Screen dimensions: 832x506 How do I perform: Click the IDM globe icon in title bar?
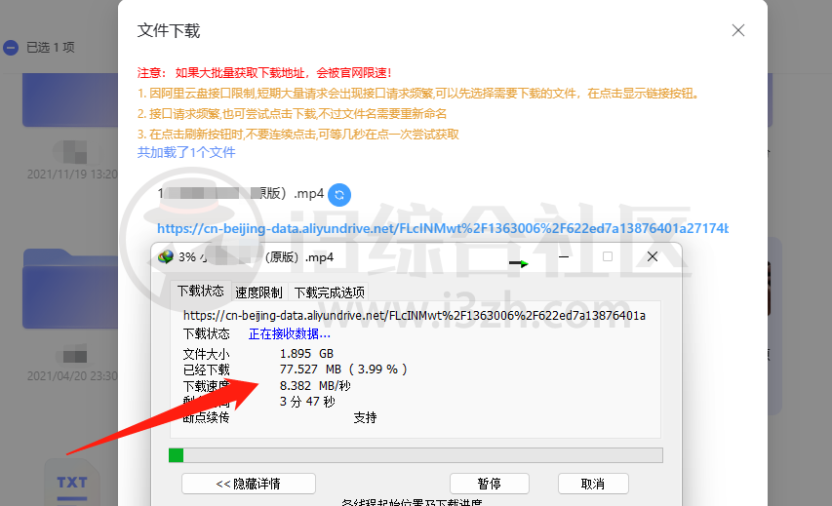[166, 257]
